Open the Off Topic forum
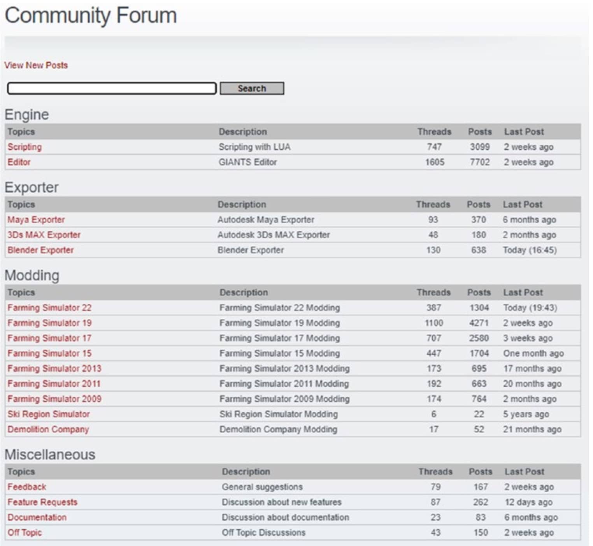 click(24, 532)
